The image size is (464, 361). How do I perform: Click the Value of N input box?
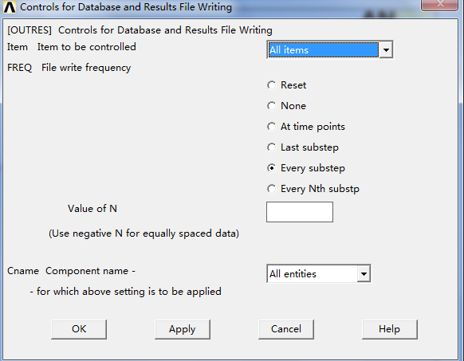tap(300, 212)
